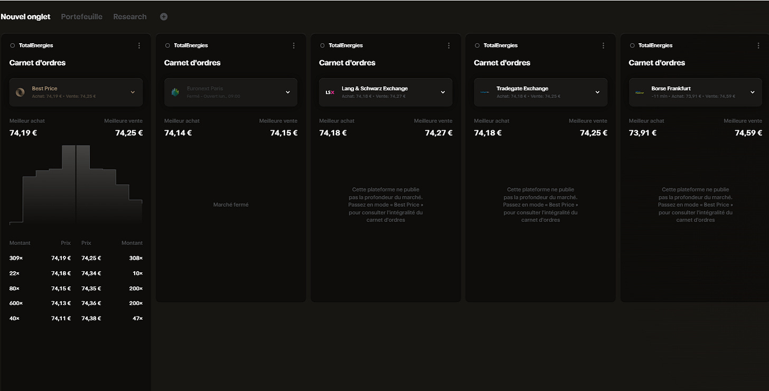Image resolution: width=769 pixels, height=391 pixels.
Task: Click best ask 74,27 € on Lang & Schwarz card
Action: [438, 133]
